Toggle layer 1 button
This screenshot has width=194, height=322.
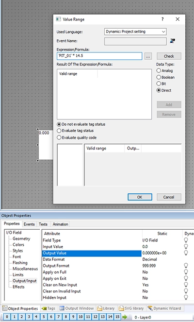[x=15, y=317]
